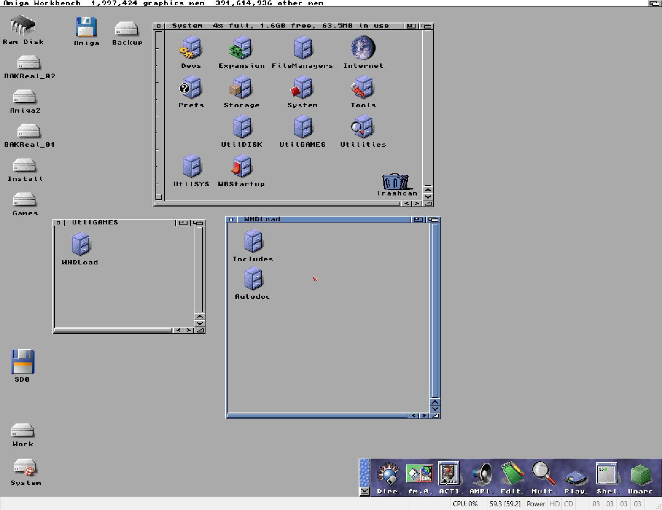Select the UtilGAMES drawer icon
662x510 pixels.
302,127
